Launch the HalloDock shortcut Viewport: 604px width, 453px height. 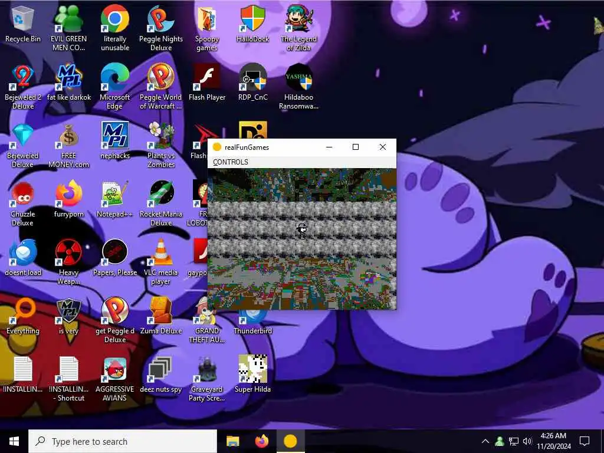252,24
